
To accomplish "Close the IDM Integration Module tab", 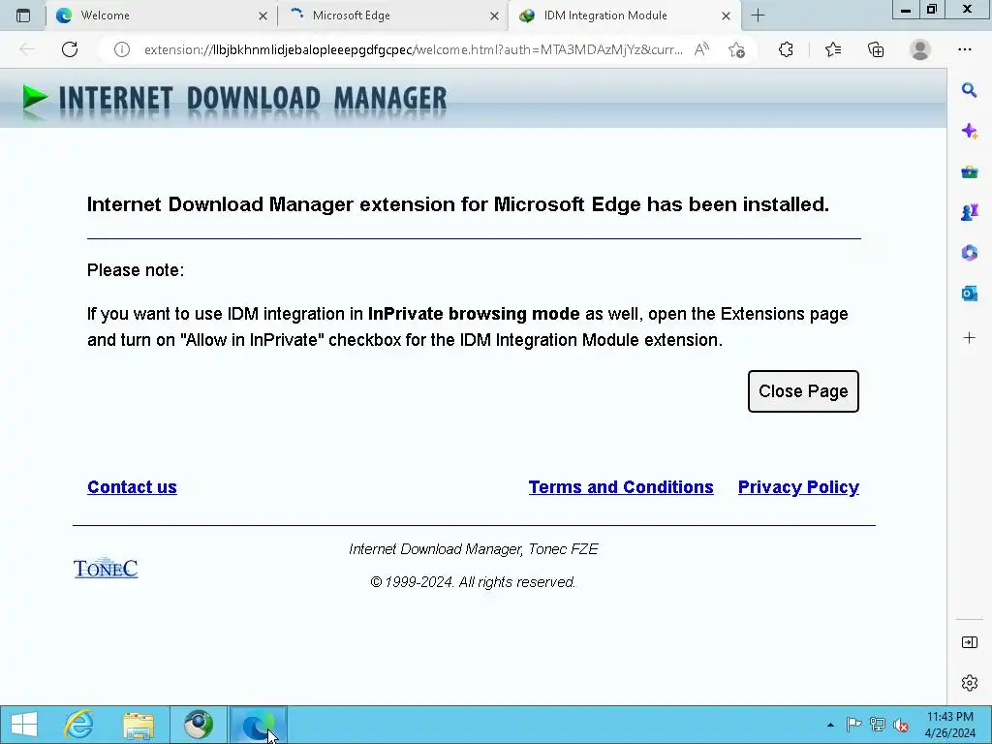I will [726, 15].
